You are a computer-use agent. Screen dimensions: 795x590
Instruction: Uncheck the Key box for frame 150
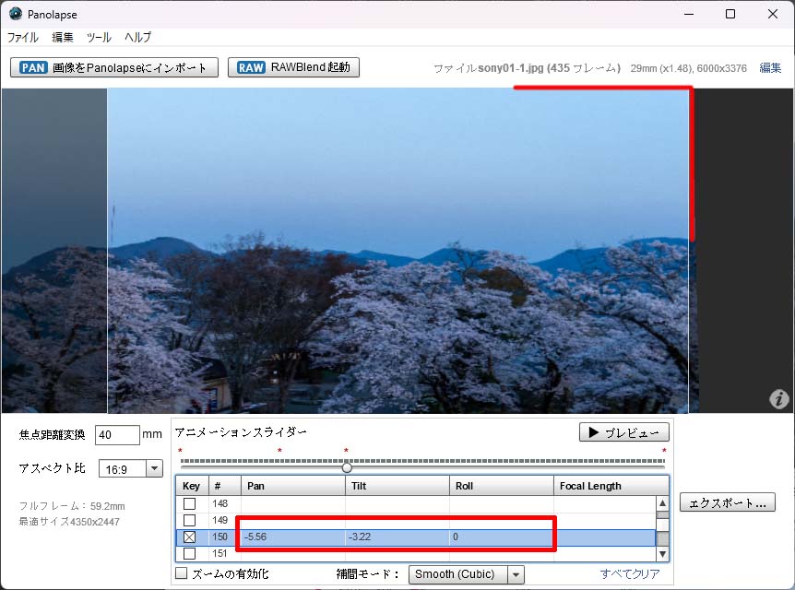pos(190,537)
